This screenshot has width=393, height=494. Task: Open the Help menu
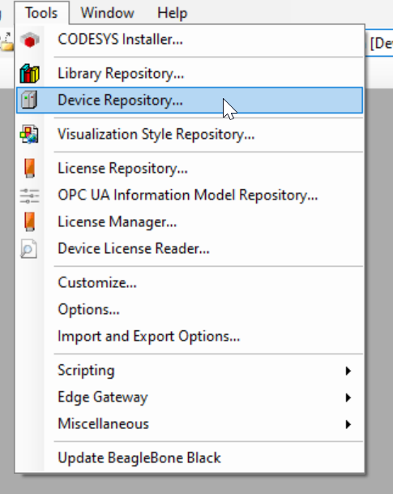click(172, 13)
